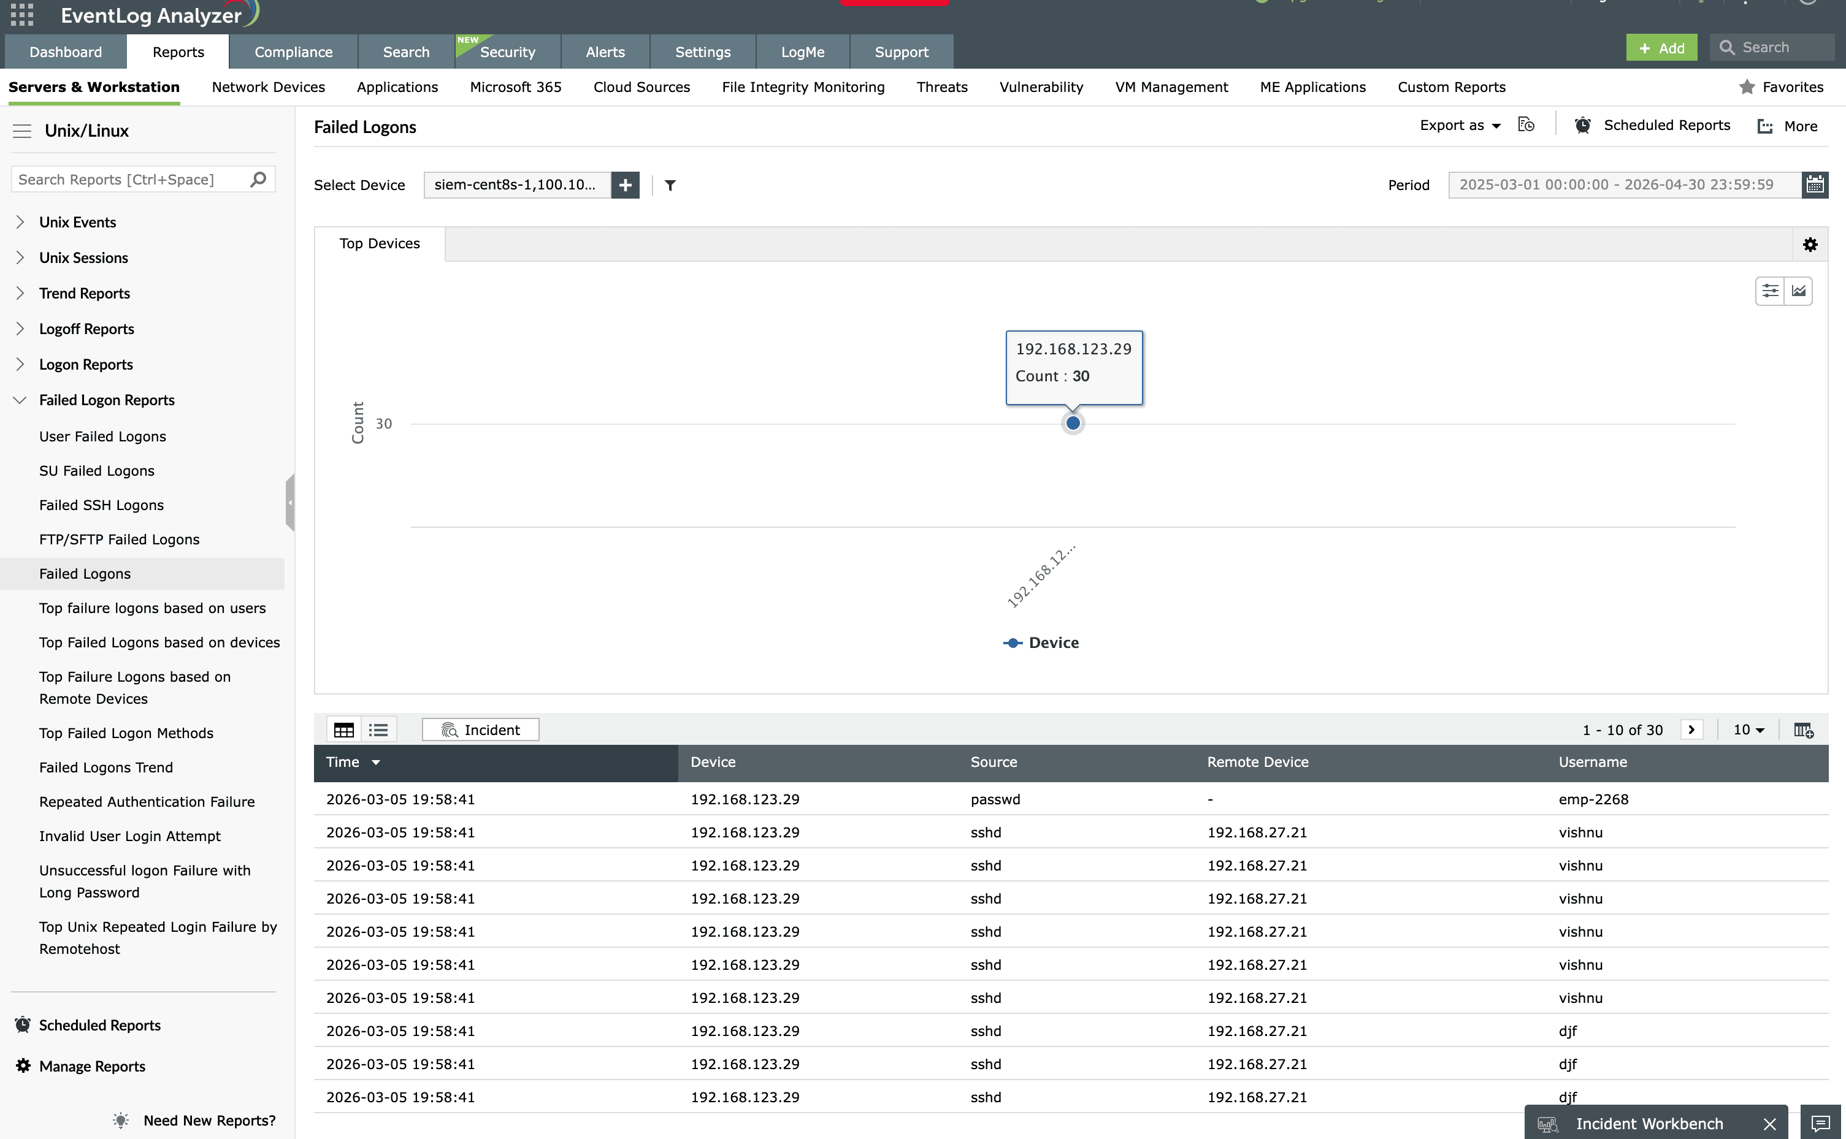
Task: Toggle the Device legend entry
Action: click(x=1041, y=642)
